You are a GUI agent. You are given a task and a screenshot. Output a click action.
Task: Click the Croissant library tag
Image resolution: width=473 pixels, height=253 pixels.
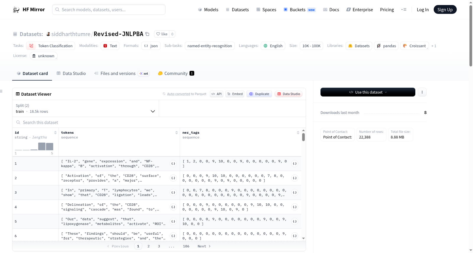(414, 46)
